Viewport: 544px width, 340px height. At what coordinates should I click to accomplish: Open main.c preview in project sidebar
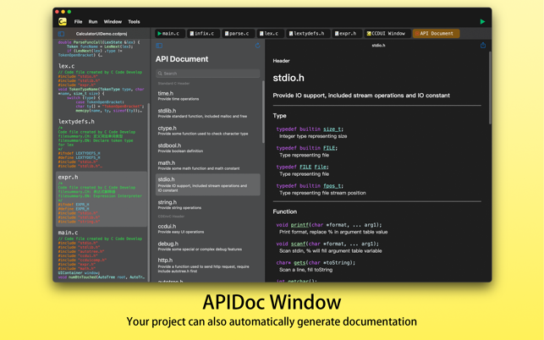pyautogui.click(x=102, y=255)
